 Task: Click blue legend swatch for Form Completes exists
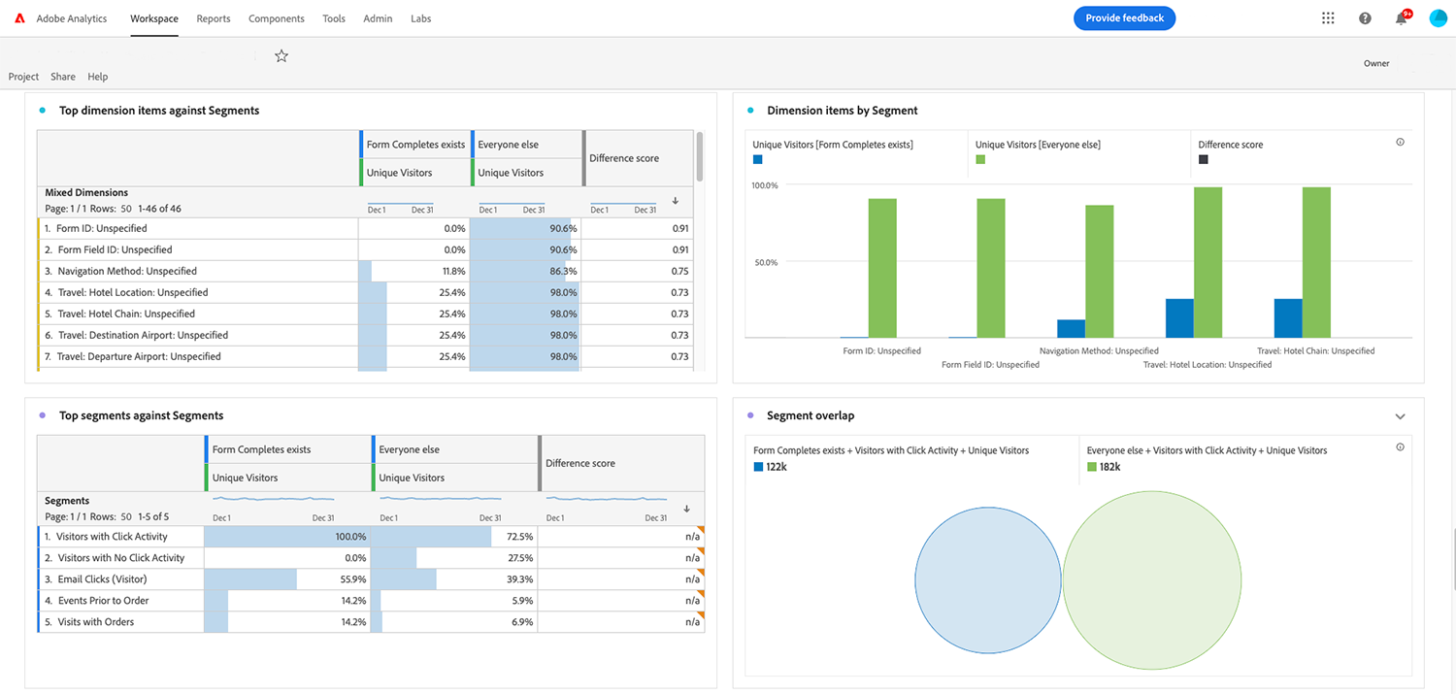tap(757, 159)
